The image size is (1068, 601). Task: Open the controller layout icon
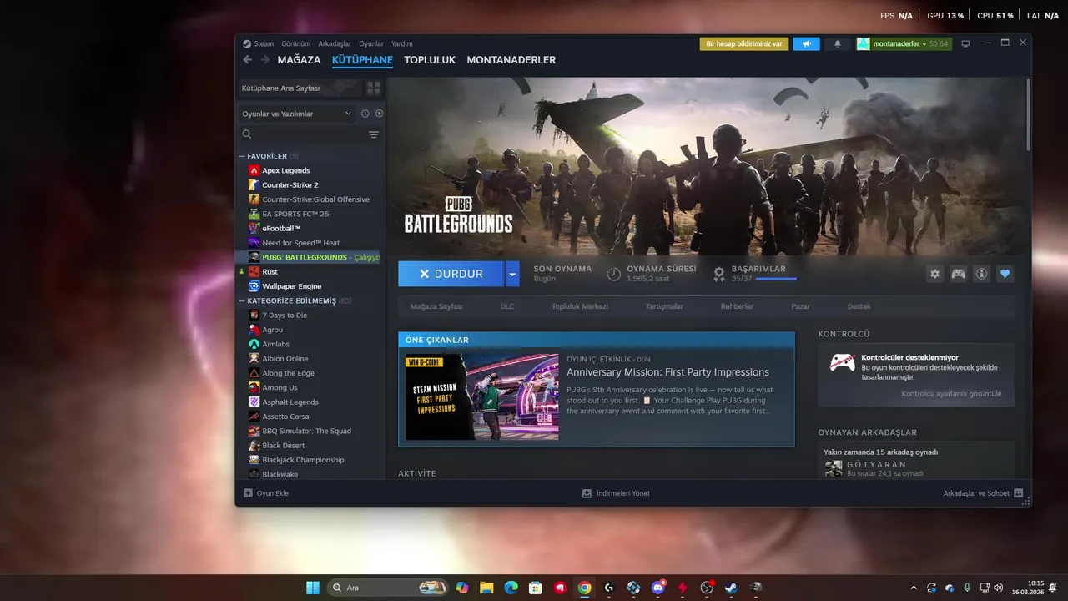(958, 274)
